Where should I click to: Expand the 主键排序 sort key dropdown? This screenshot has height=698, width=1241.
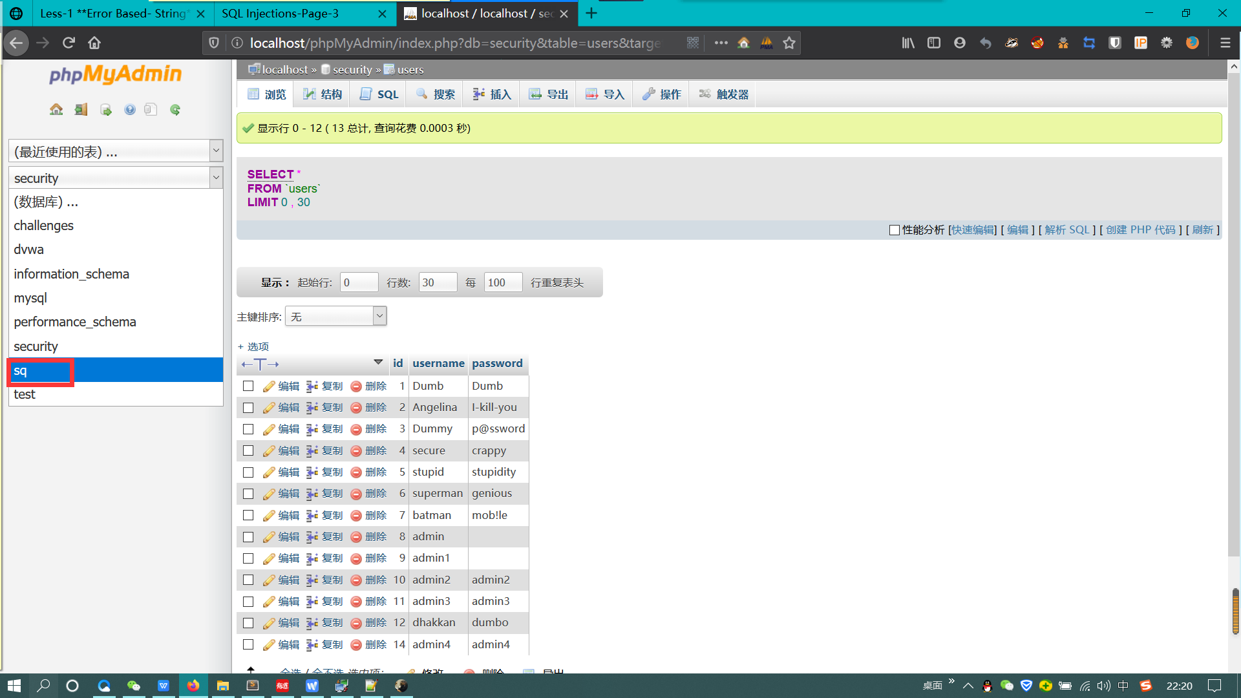335,317
